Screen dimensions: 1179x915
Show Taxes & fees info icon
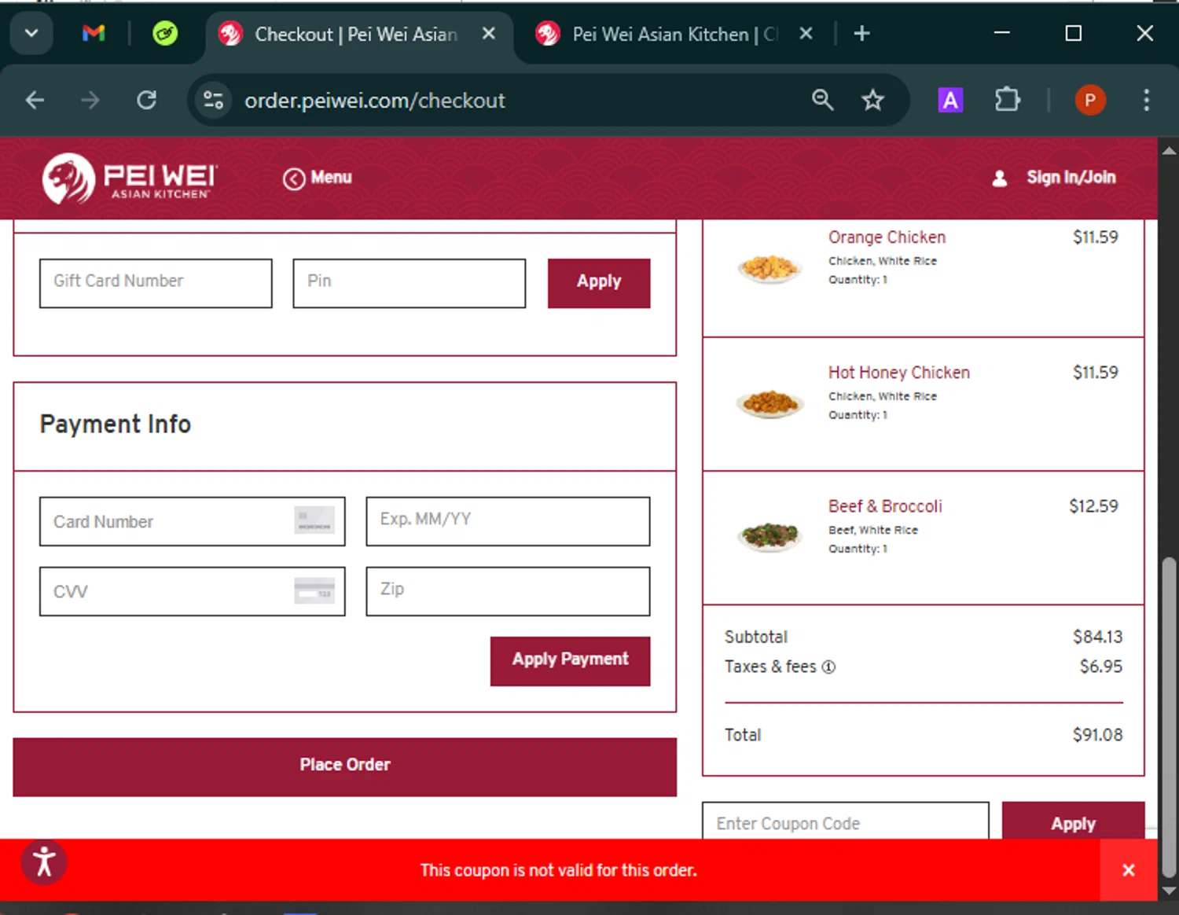click(828, 667)
